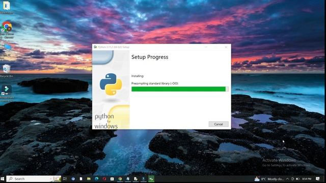This screenshot has height=183, width=326.
Task: Cancel the Python installation
Action: pyautogui.click(x=219, y=124)
